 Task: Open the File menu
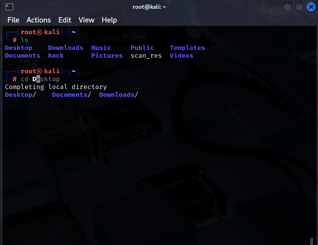click(13, 20)
